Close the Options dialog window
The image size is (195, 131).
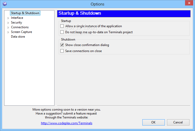pos(189,3)
